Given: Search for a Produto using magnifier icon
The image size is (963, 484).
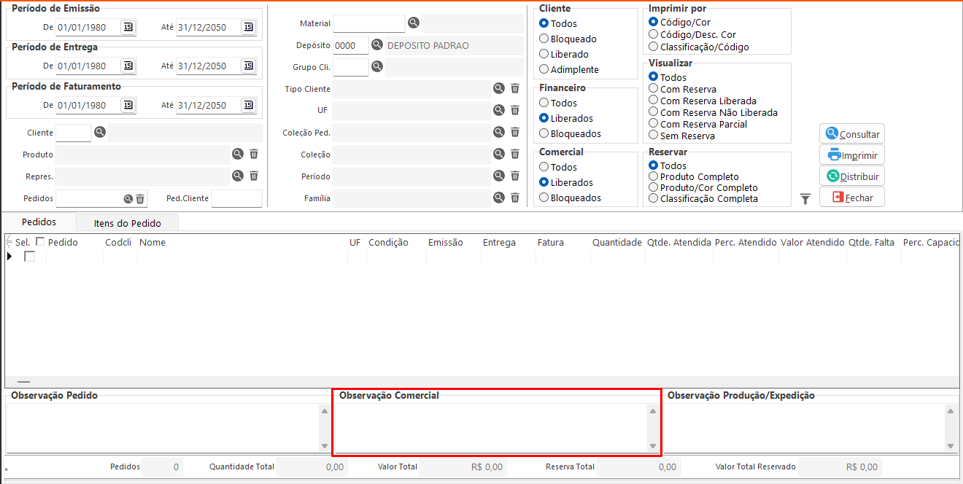Looking at the screenshot, I should click(x=238, y=154).
